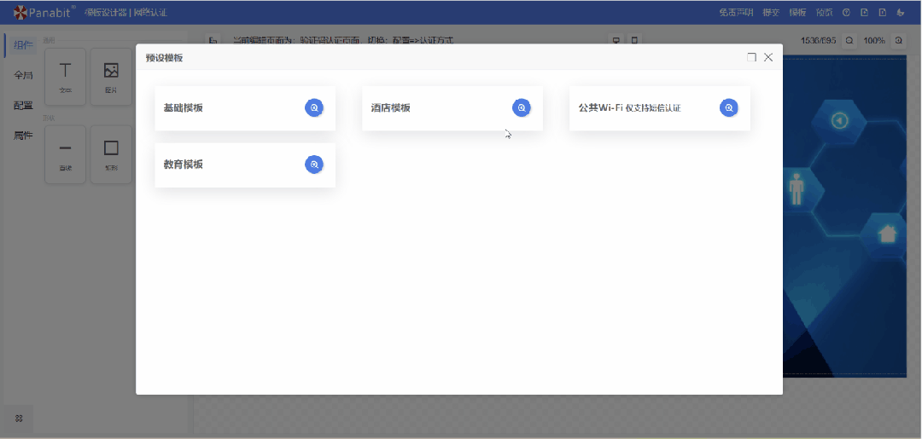The width and height of the screenshot is (922, 439).
Task: Click the second file icon in the header
Action: coord(882,12)
